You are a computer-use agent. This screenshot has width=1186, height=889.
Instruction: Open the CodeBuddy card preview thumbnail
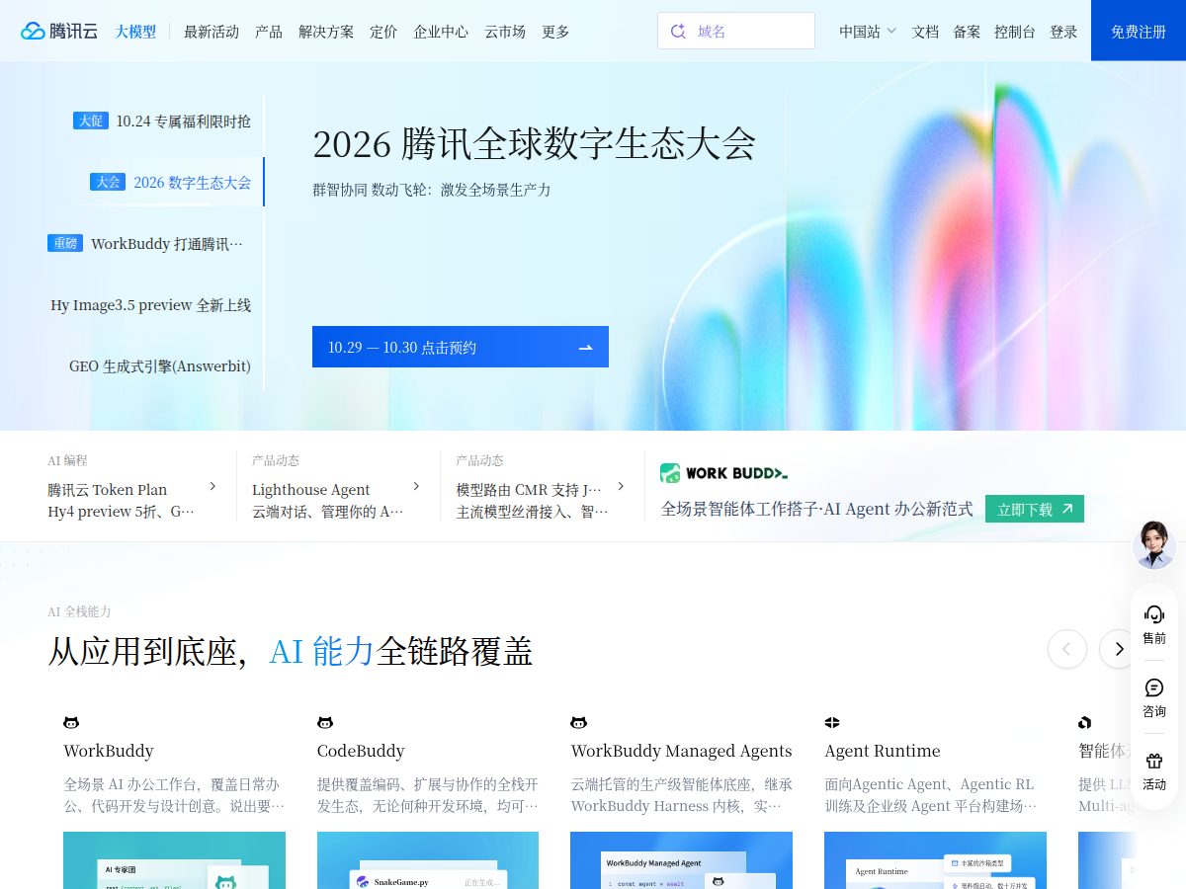[428, 860]
